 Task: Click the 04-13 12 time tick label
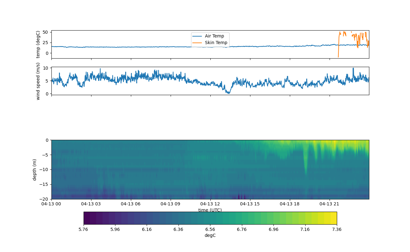210,204
